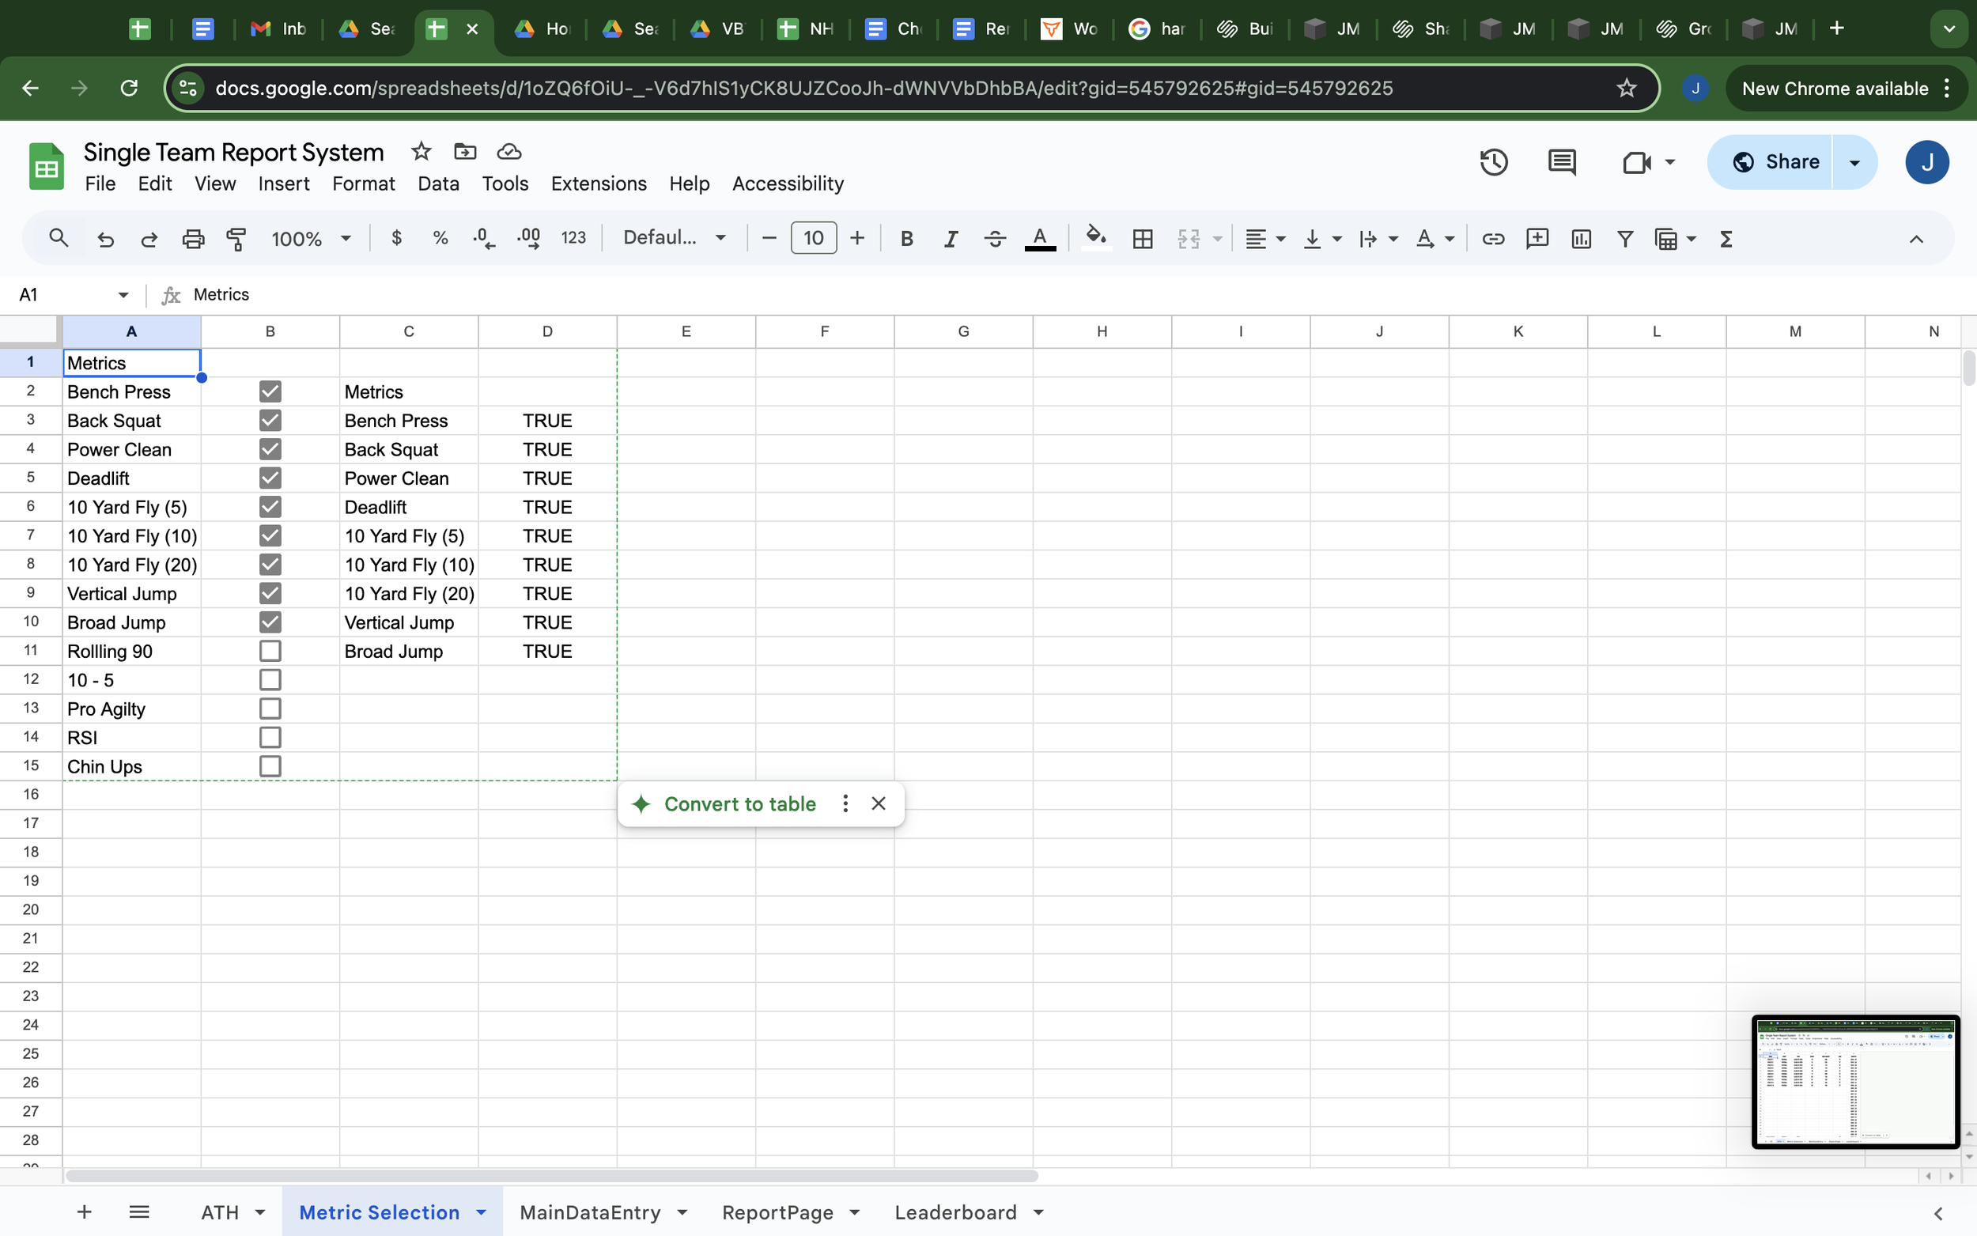Check the Chin Ups checkbox
Image resolution: width=1977 pixels, height=1236 pixels.
pyautogui.click(x=270, y=766)
